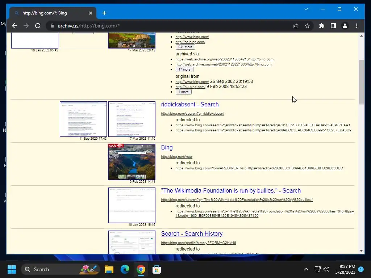
Task: Open File Explorer from the taskbar
Action: (109, 269)
